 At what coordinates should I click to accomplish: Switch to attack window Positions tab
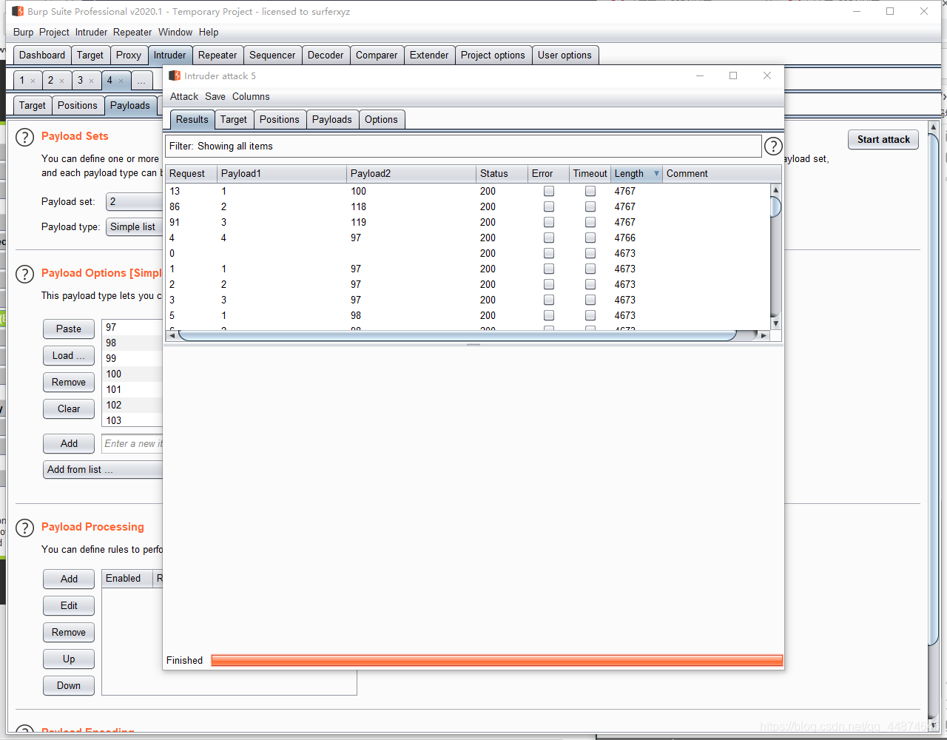coord(280,119)
